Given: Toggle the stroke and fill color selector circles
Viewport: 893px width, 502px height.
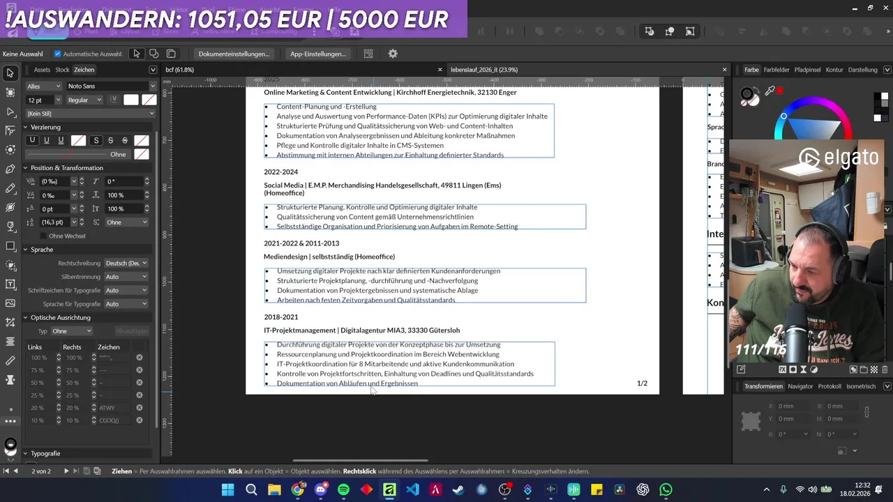Looking at the screenshot, I should (x=749, y=96).
